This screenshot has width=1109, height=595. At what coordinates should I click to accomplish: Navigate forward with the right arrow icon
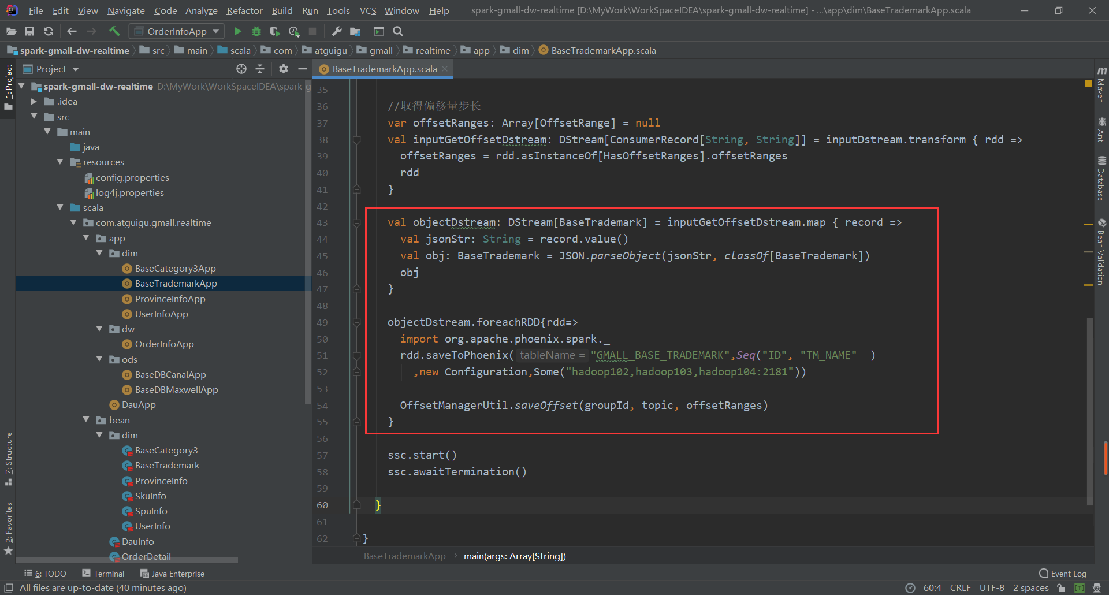(91, 31)
